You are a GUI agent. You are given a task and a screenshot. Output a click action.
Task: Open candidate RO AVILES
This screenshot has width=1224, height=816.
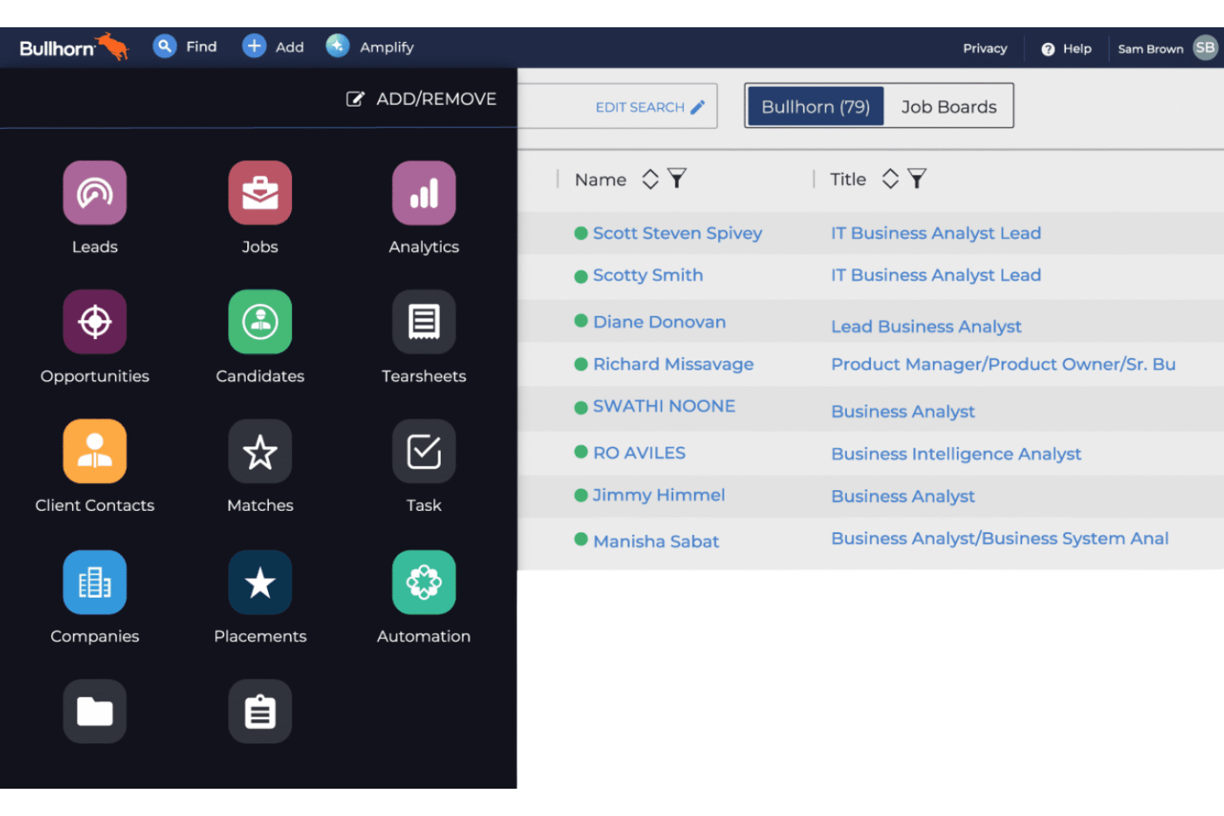pos(639,453)
